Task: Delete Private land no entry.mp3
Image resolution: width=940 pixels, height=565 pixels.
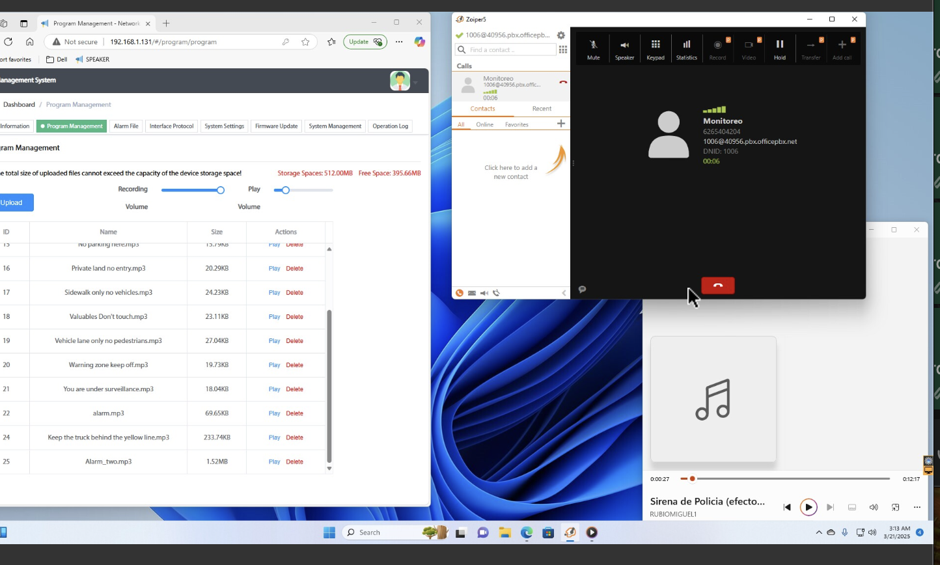Action: [x=295, y=268]
